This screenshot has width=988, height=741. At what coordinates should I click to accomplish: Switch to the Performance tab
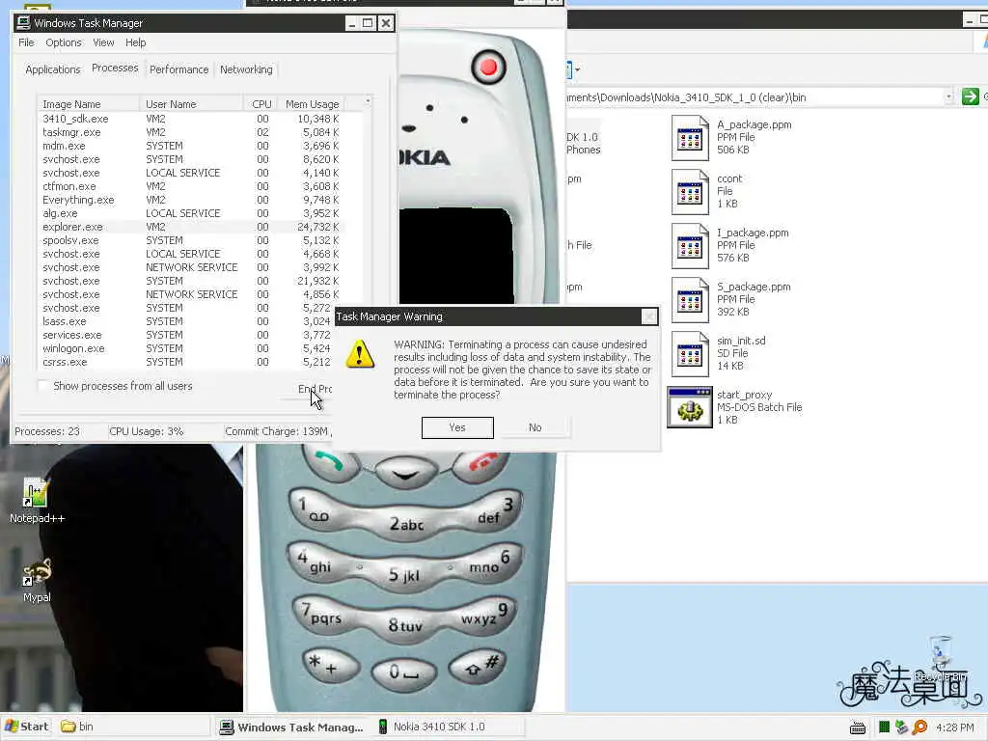point(178,69)
